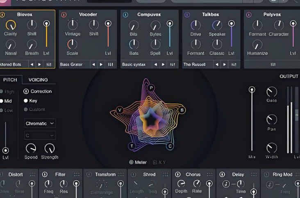
Task: Click the B node in the visualizer
Action: pyautogui.click(x=182, y=110)
